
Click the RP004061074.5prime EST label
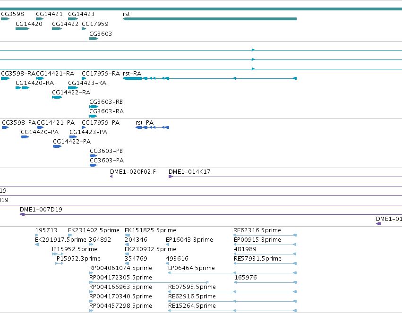pos(120,269)
